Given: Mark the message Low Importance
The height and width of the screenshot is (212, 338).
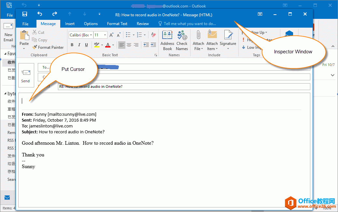Looking at the screenshot, I should [251, 47].
